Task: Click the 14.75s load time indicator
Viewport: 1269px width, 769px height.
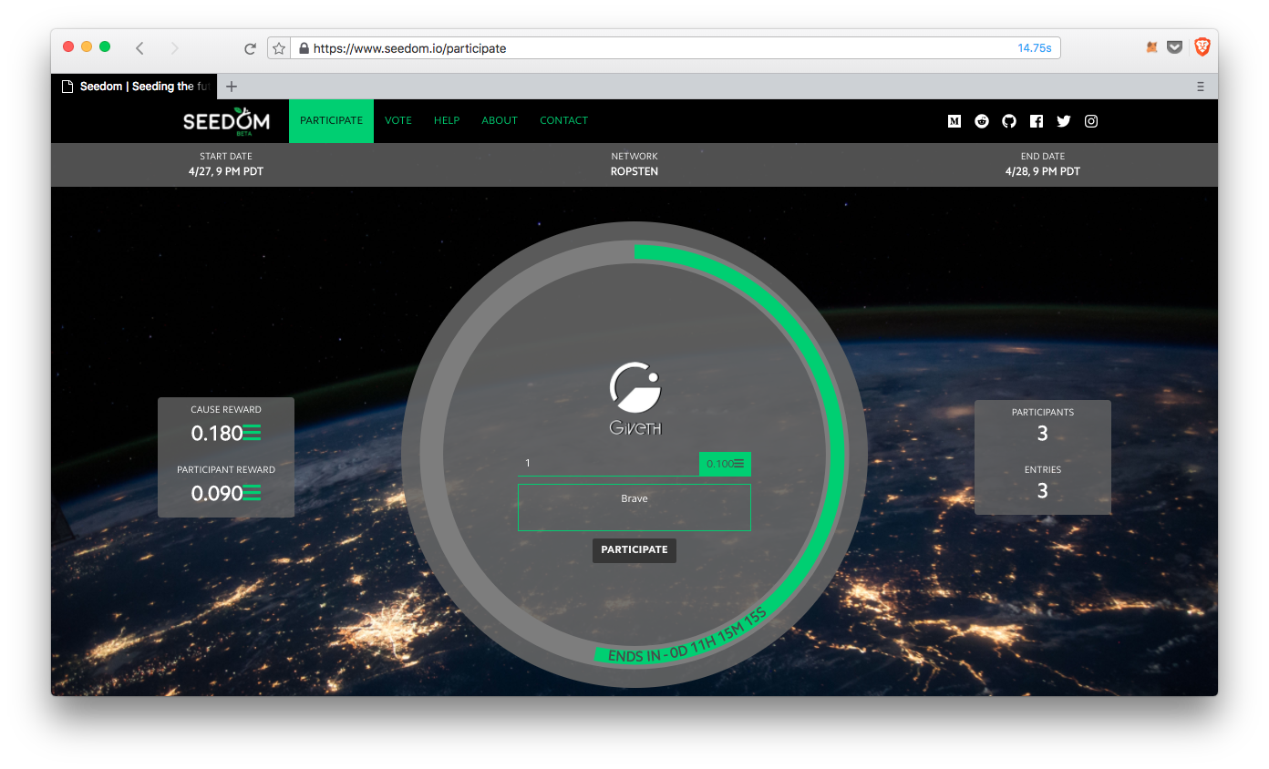Action: point(1035,48)
